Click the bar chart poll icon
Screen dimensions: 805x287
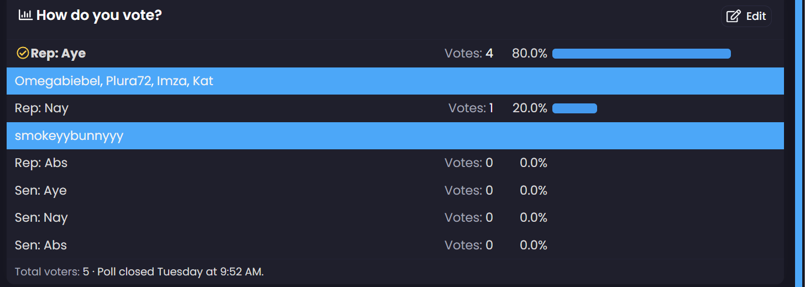point(25,15)
